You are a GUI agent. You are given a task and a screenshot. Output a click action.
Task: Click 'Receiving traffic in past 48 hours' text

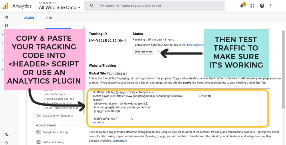pyautogui.click(x=154, y=40)
